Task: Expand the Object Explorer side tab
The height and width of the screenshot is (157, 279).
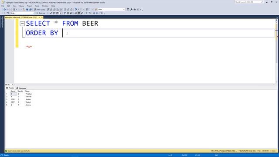Action: click(2, 22)
